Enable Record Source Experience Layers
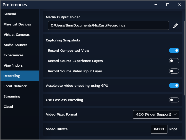Screen dimensions: 186x140 tap(174, 61)
